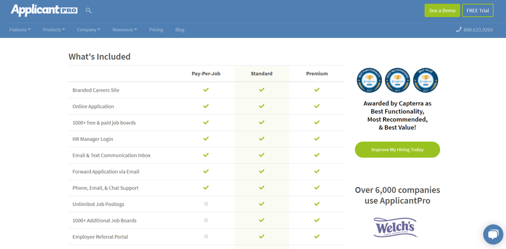Click the 1000+ free & paid job boards label

104,123
